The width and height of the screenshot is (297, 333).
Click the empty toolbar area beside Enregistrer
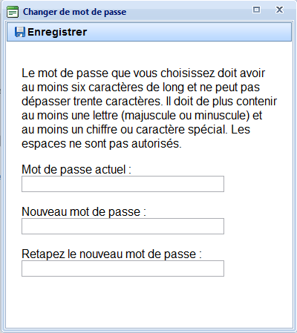pyautogui.click(x=189, y=32)
